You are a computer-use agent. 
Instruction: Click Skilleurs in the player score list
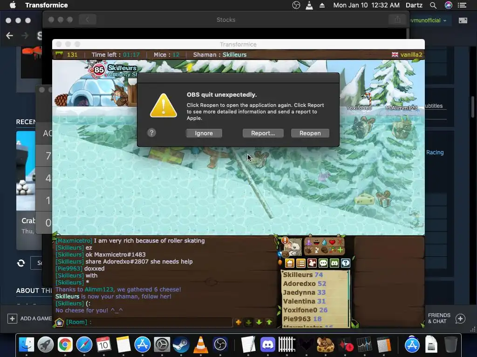pos(298,275)
